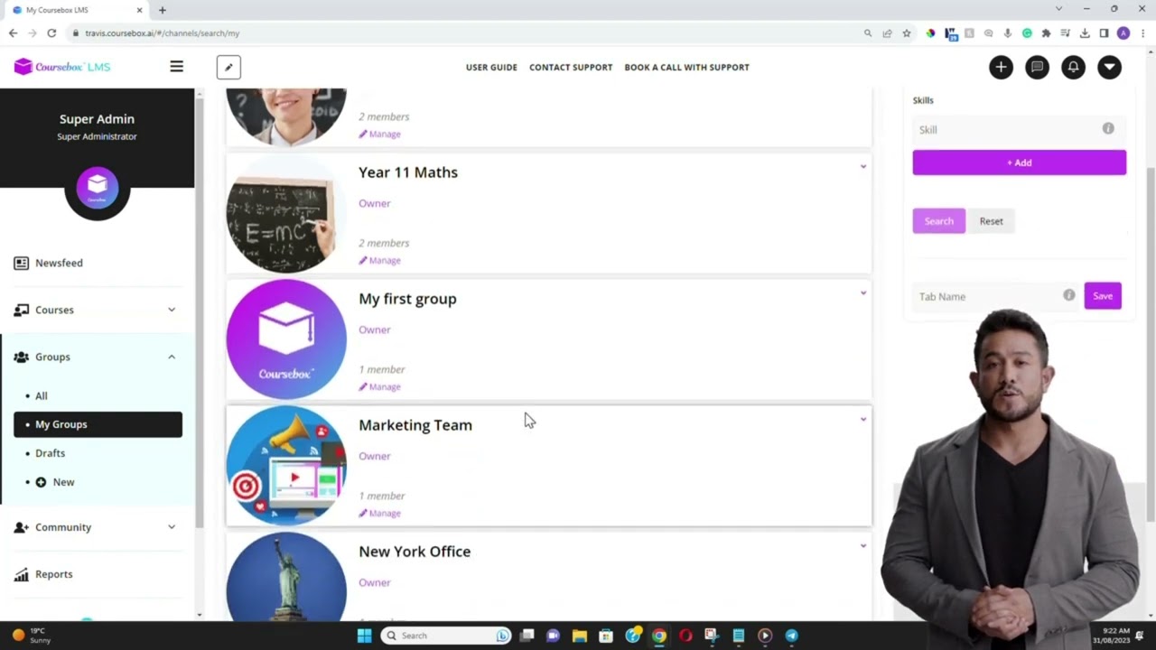Open the Chrome icon in the taskbar
1156x650 pixels.
point(659,636)
